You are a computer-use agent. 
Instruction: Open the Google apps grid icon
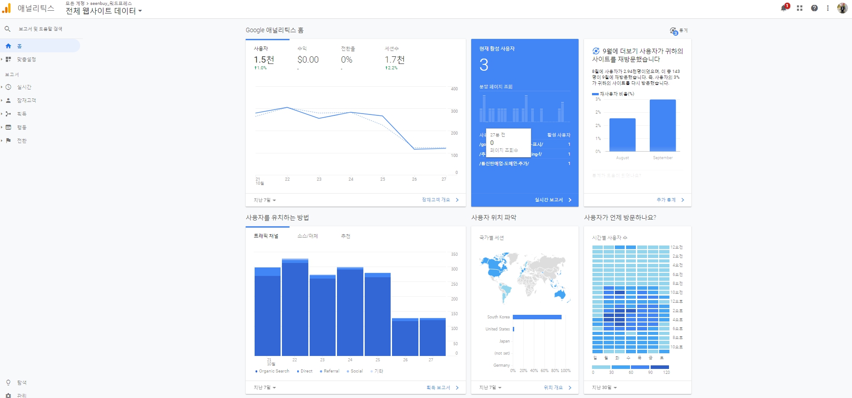[x=800, y=8]
